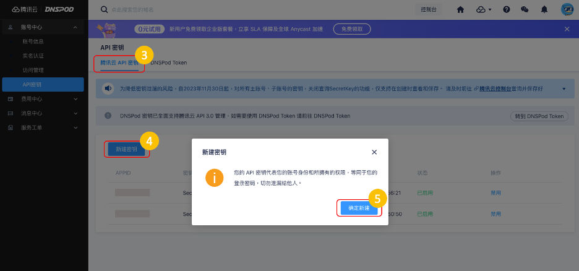Dismiss the promotional banner with X

coord(567,29)
